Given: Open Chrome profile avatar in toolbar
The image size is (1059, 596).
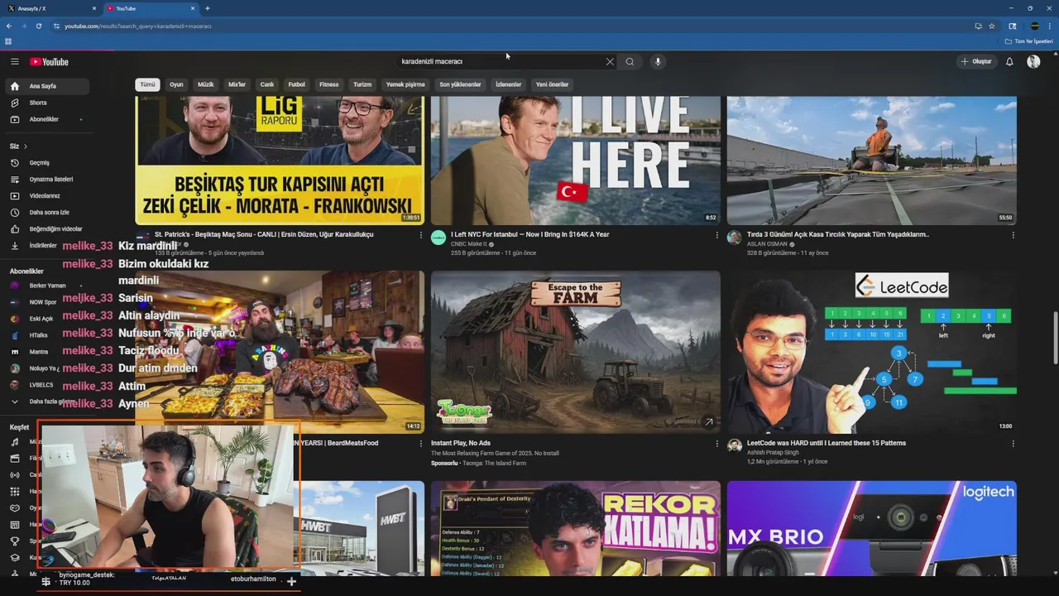Looking at the screenshot, I should pos(1034,26).
